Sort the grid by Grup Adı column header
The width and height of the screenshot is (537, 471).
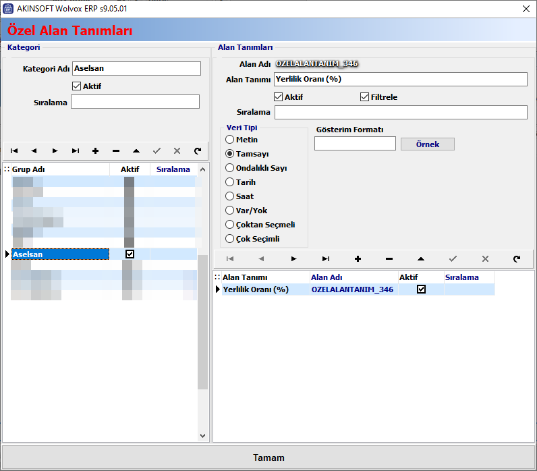(59, 169)
